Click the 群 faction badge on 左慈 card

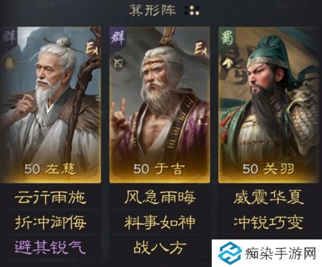[x=8, y=39]
